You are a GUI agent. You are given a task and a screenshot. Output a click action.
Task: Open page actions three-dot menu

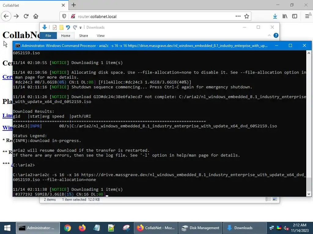point(238,16)
